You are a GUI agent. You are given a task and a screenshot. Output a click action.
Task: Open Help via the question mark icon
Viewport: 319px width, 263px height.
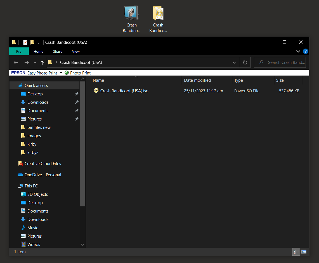(305, 51)
